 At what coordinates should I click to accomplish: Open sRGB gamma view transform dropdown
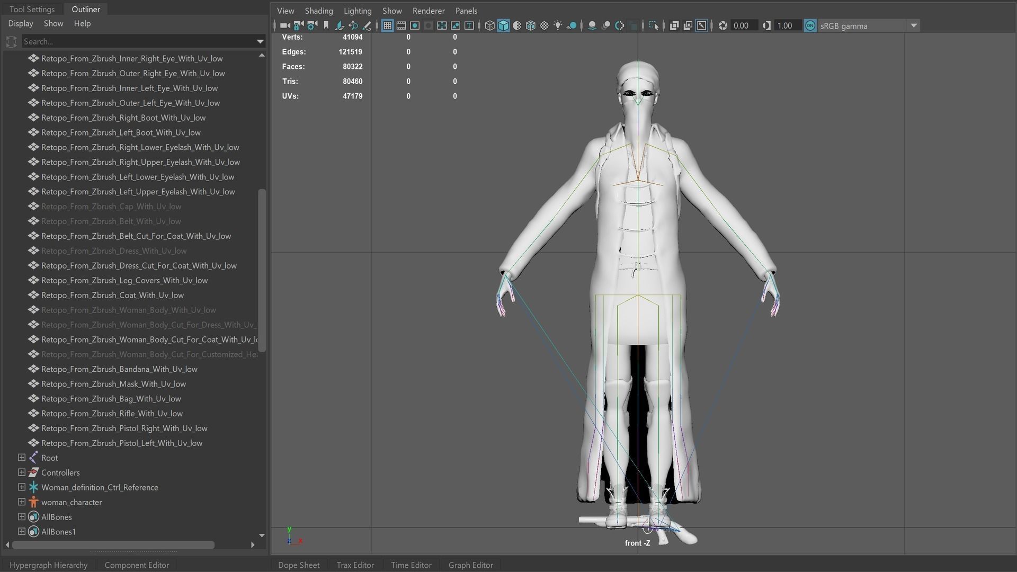pos(914,25)
